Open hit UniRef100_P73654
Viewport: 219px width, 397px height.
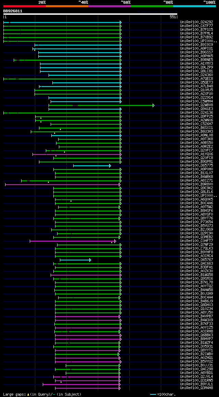[196, 222]
